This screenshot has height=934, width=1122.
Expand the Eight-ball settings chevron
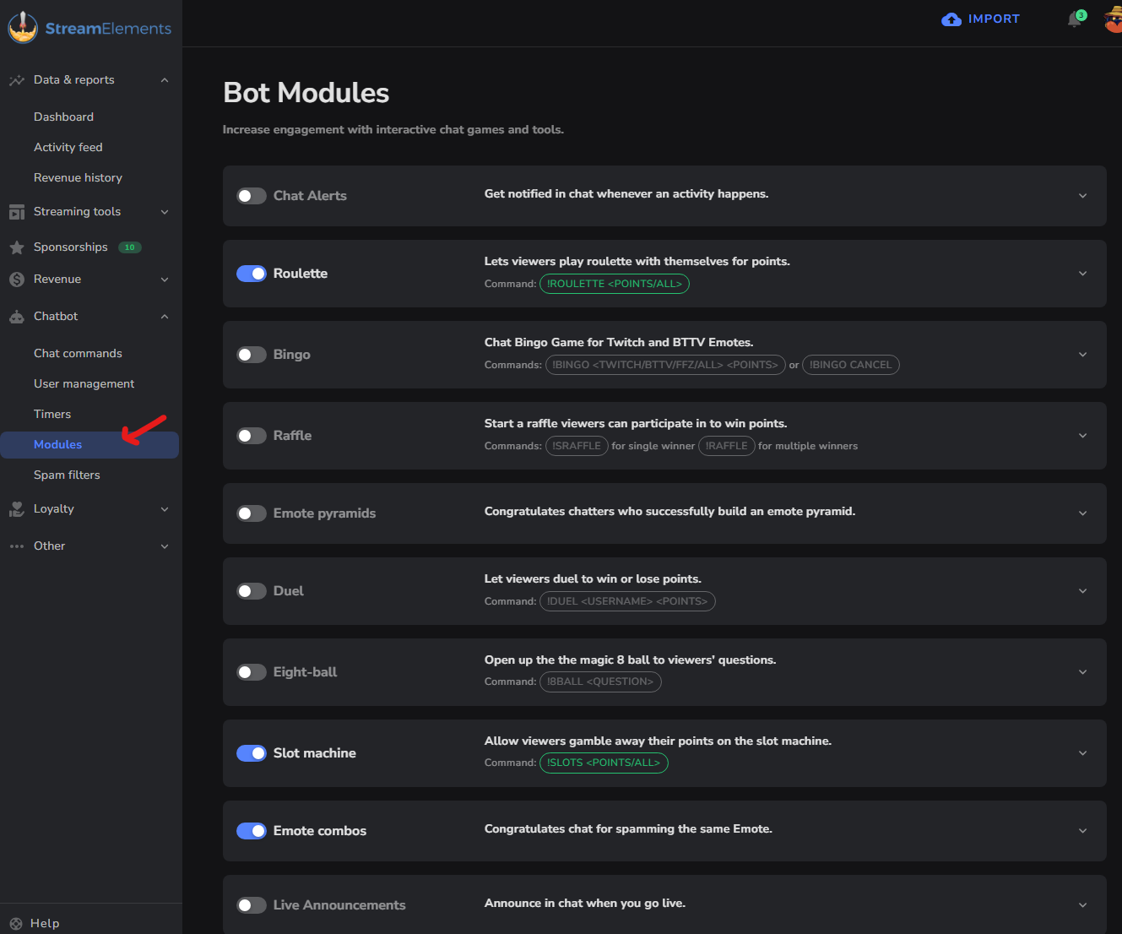point(1082,672)
